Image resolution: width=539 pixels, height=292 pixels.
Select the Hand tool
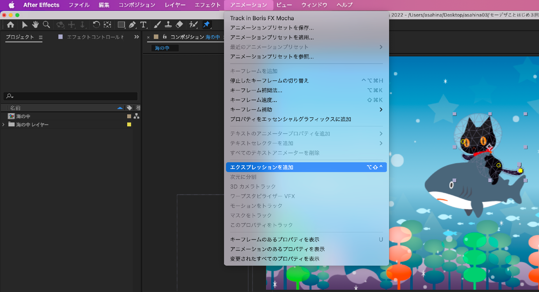click(35, 25)
